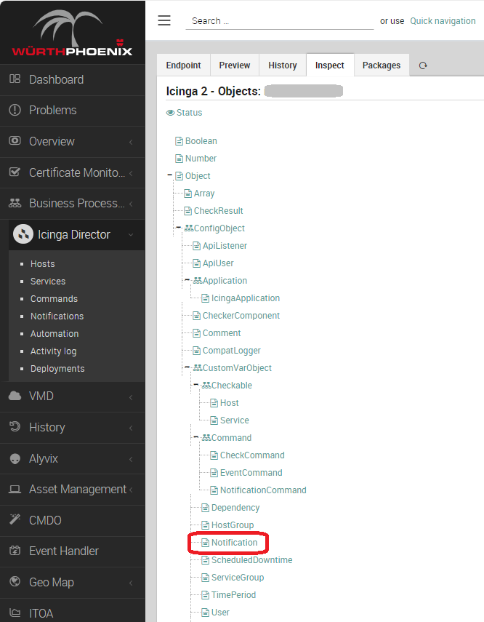This screenshot has height=622, width=484.
Task: Click the group icon beside CustomVarObject
Action: point(198,367)
